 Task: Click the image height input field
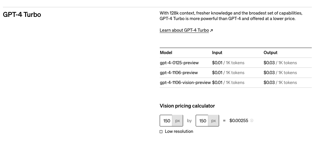202,121
